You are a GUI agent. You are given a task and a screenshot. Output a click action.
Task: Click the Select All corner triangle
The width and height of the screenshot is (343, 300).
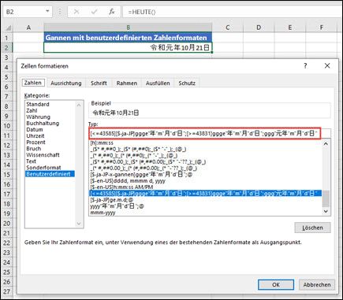point(9,28)
